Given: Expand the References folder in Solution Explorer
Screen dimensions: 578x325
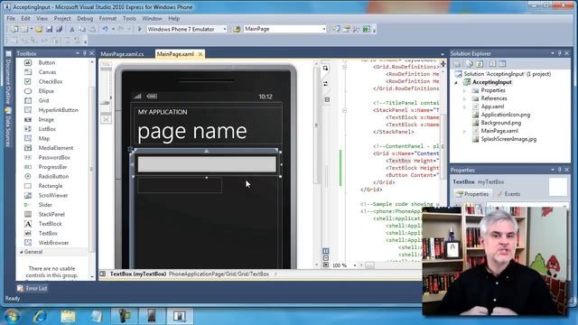Looking at the screenshot, I should (x=464, y=98).
